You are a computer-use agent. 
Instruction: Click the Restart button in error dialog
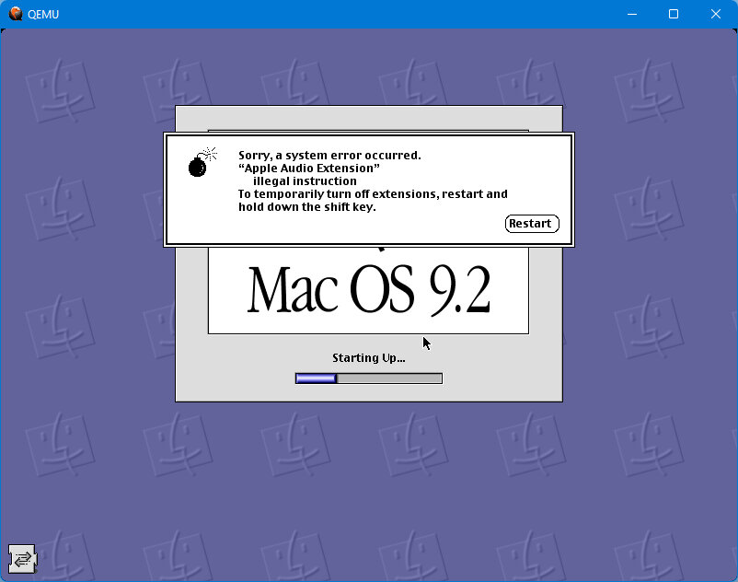532,224
